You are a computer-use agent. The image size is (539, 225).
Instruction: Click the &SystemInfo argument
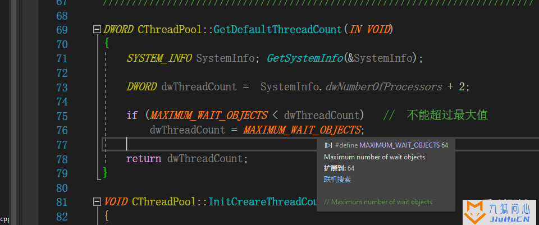click(x=380, y=58)
